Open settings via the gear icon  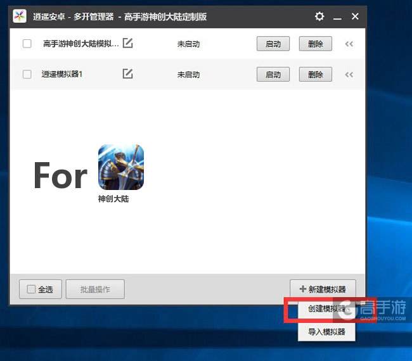319,16
